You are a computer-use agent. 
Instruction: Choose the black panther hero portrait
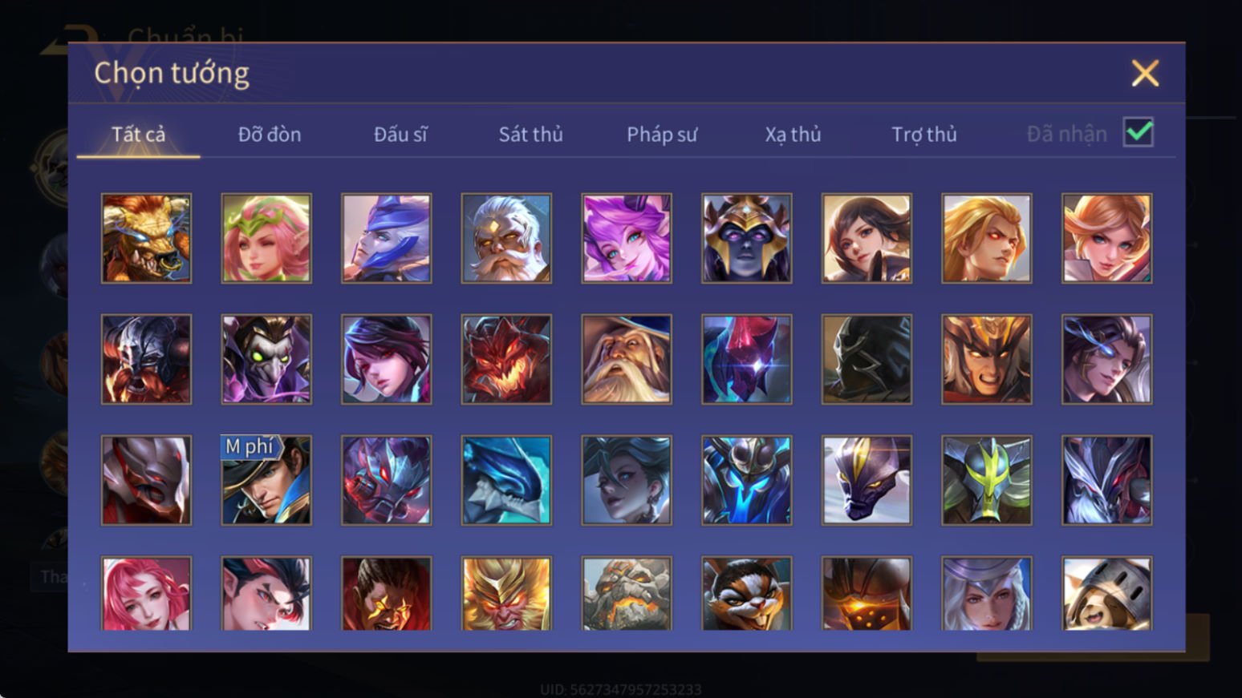[x=867, y=480]
